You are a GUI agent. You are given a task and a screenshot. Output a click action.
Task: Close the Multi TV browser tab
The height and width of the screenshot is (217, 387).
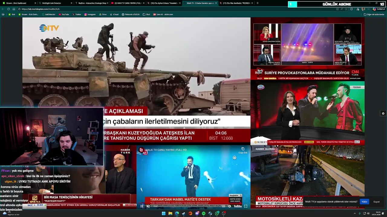pyautogui.click(x=216, y=3)
